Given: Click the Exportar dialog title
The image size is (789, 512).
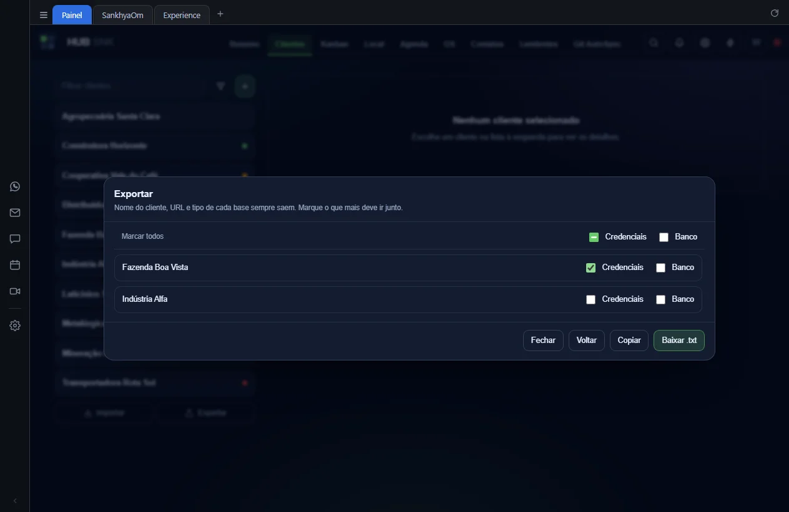Looking at the screenshot, I should 134,194.
